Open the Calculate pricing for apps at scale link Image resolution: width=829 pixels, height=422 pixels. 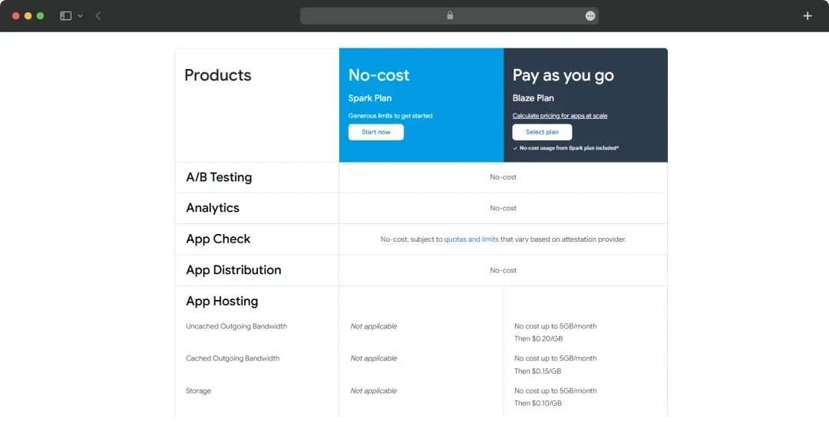(560, 116)
